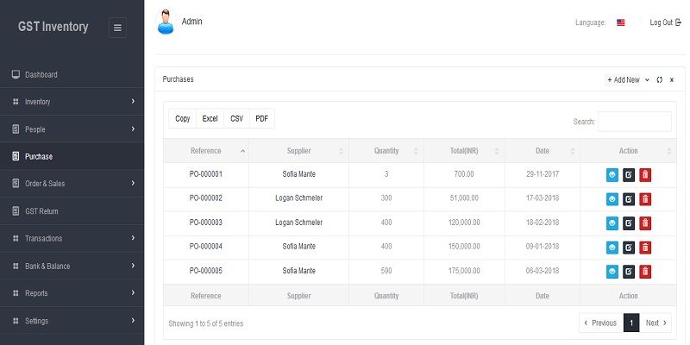
Task: Click the Admin user avatar
Action: click(166, 23)
